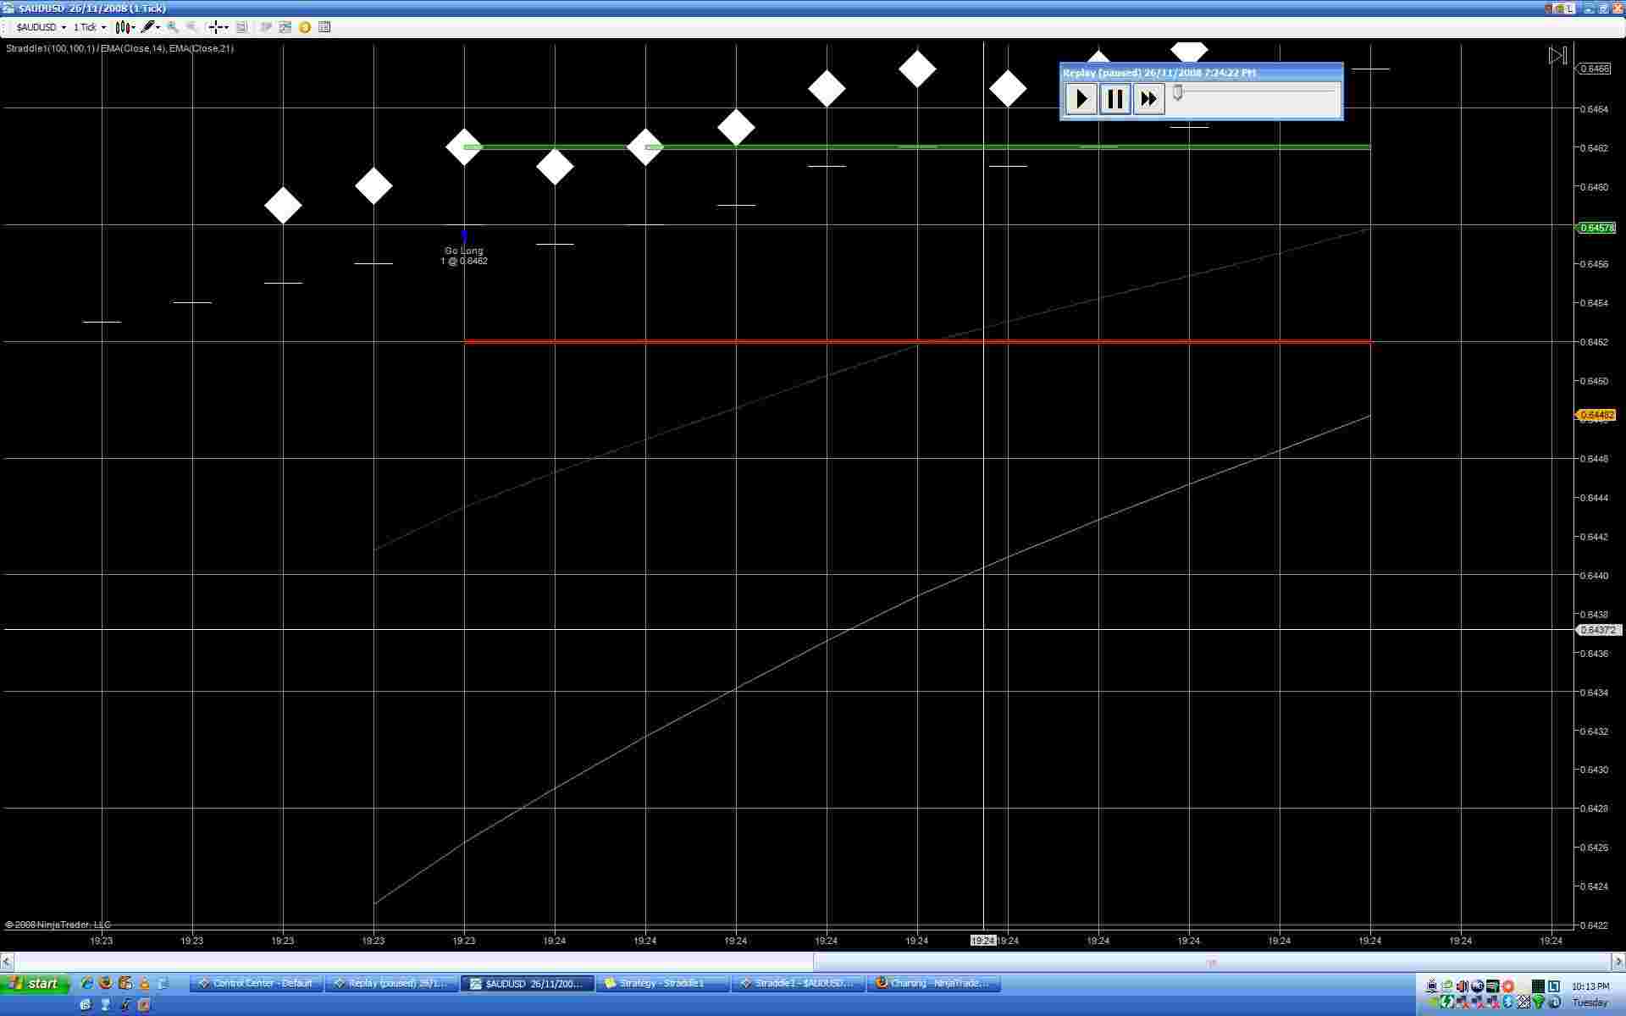The width and height of the screenshot is (1626, 1016).
Task: Select the drawing tools pencil icon
Action: pos(148,27)
